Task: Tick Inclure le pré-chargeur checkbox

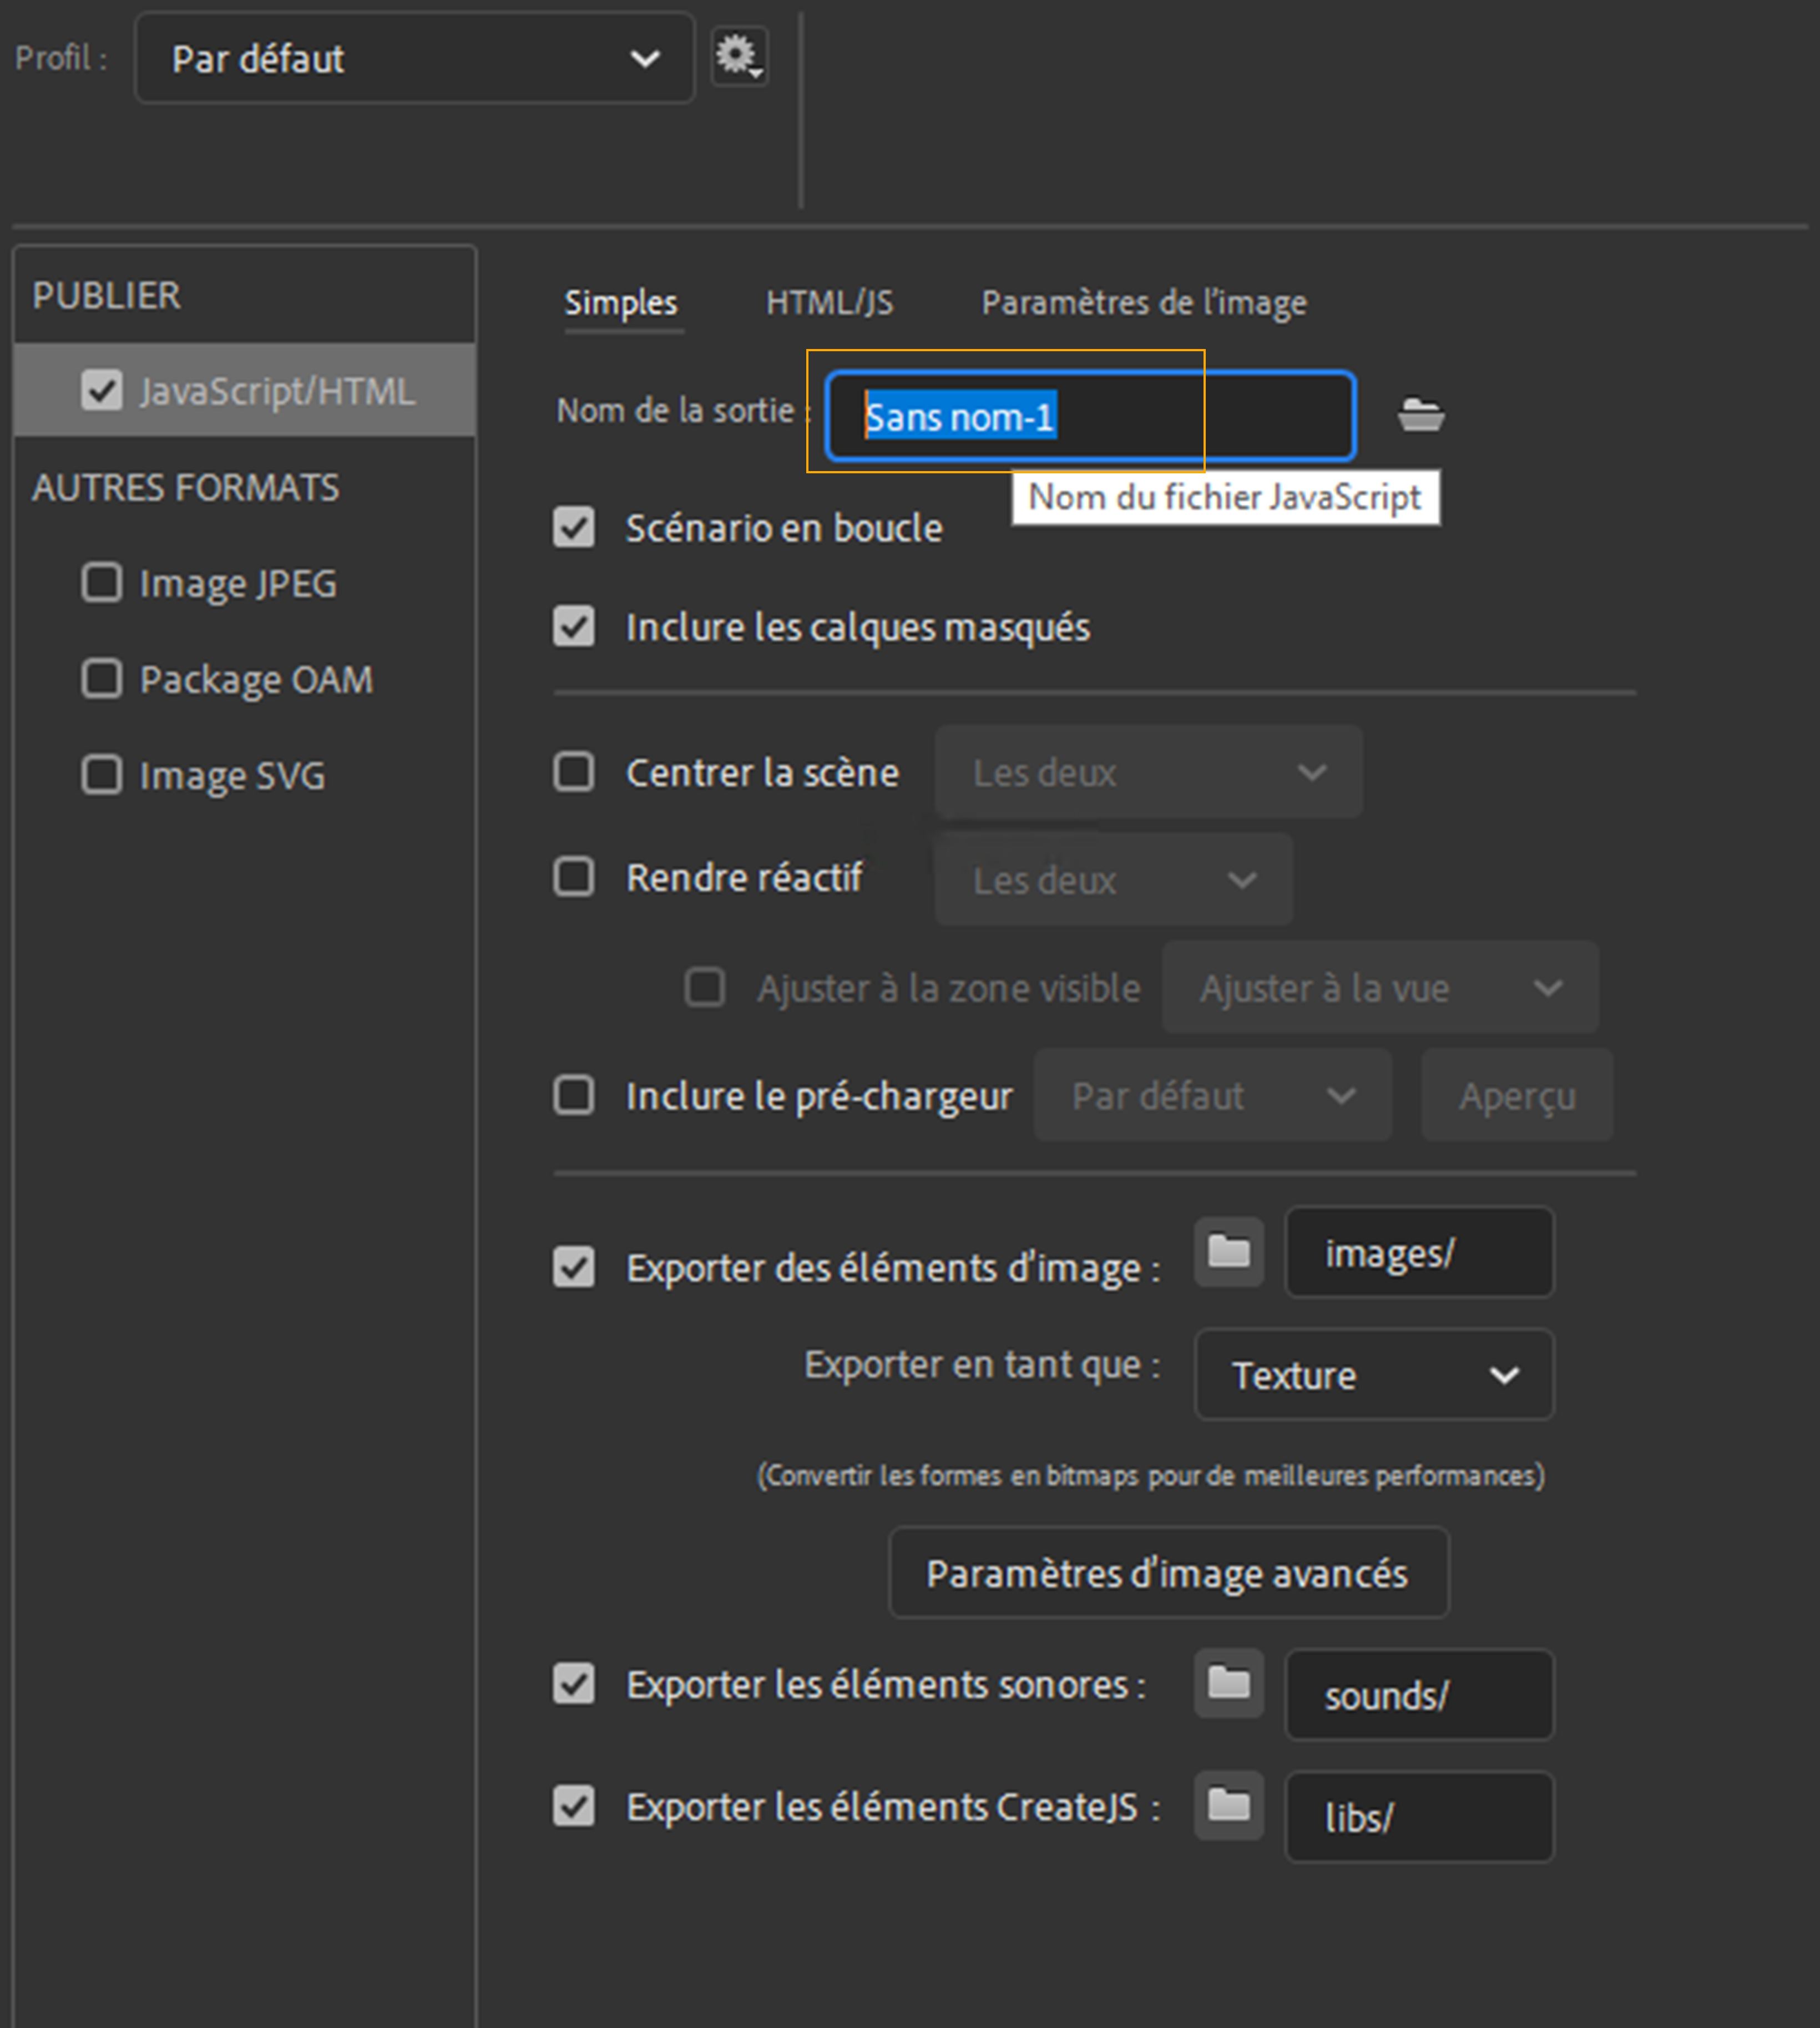Action: [x=574, y=1095]
